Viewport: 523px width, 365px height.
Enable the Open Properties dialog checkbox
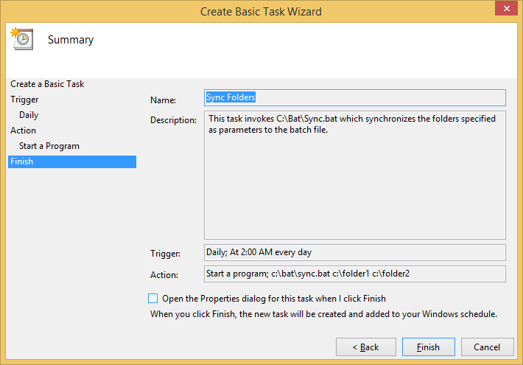152,298
